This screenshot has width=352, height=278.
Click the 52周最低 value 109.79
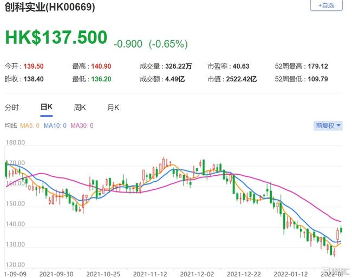[x=318, y=79]
